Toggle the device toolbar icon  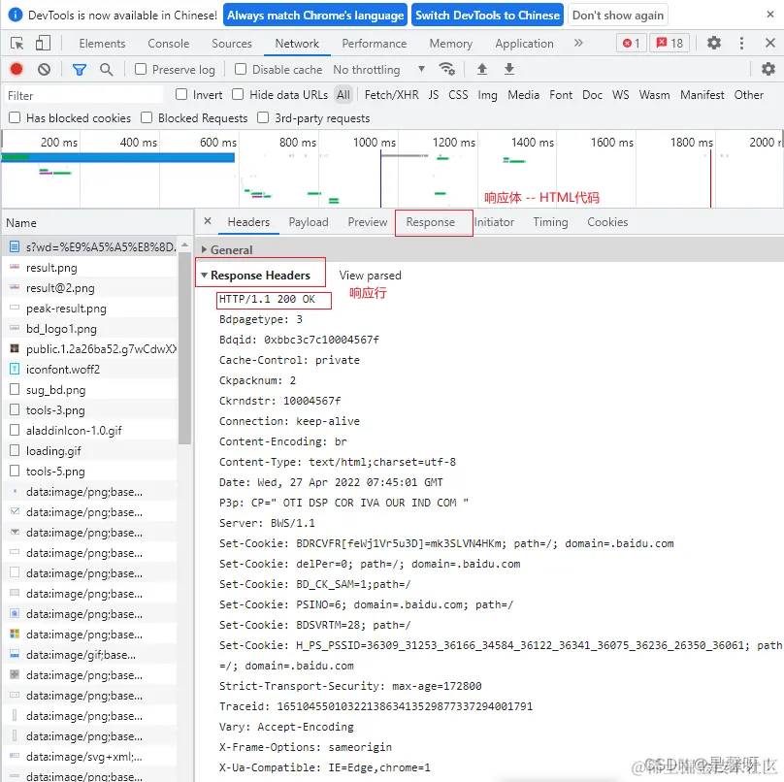[43, 43]
